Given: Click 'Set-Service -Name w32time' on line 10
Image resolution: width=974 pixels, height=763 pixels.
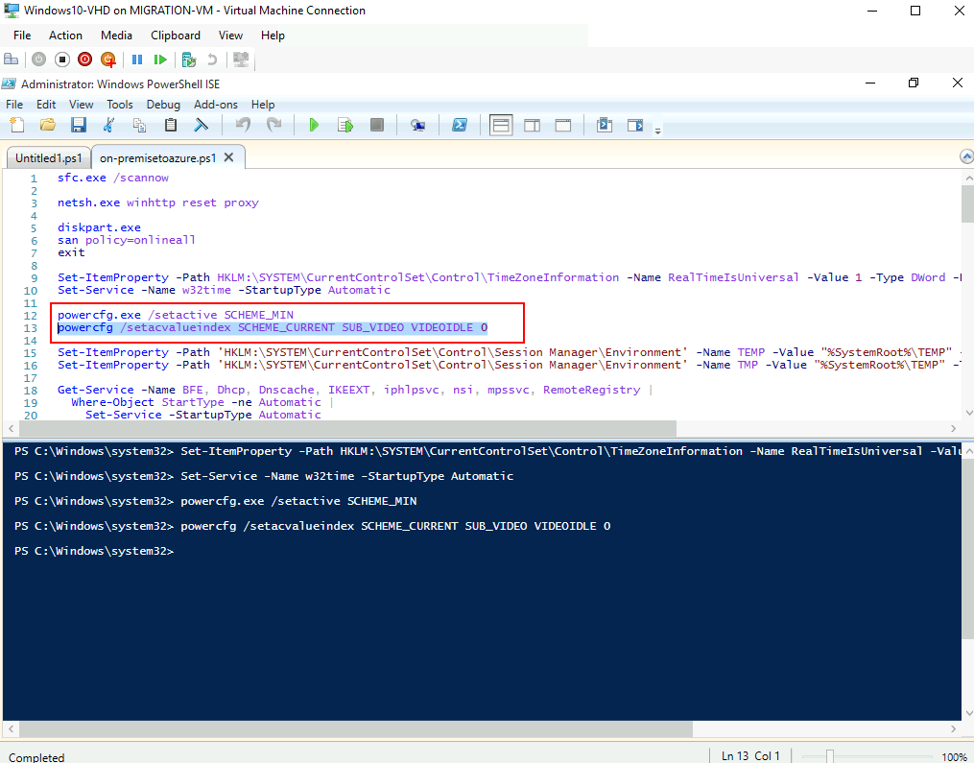Looking at the screenshot, I should click(144, 290).
